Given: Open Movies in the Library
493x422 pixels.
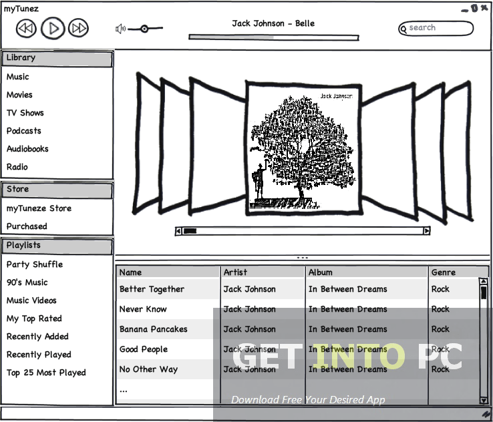Looking at the screenshot, I should pos(19,95).
